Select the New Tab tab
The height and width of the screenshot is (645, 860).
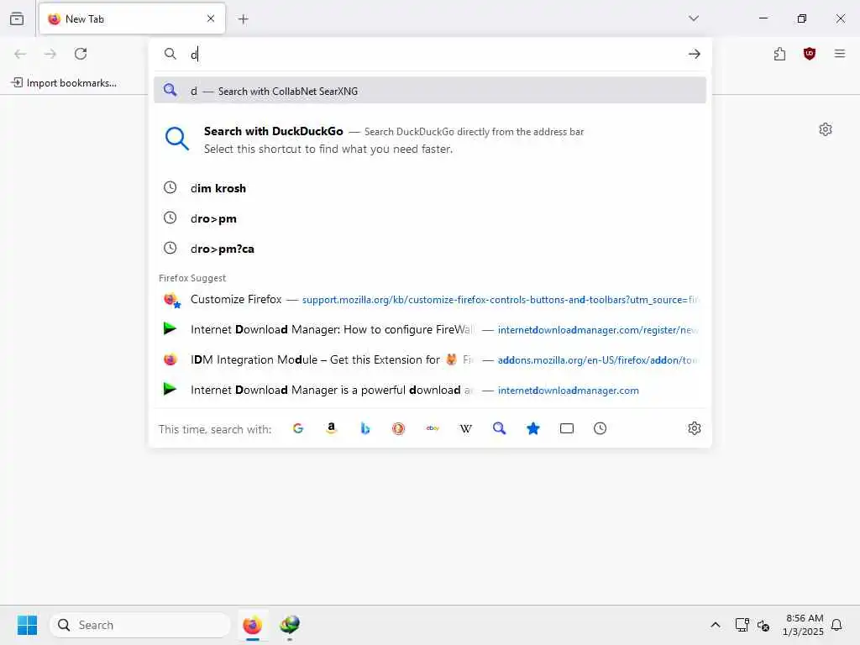pyautogui.click(x=132, y=18)
